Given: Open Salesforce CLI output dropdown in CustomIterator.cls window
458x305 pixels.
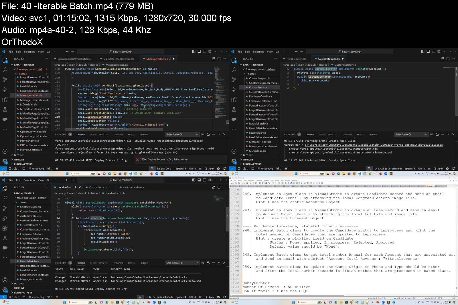Looking at the screenshot, I should point(411,134).
